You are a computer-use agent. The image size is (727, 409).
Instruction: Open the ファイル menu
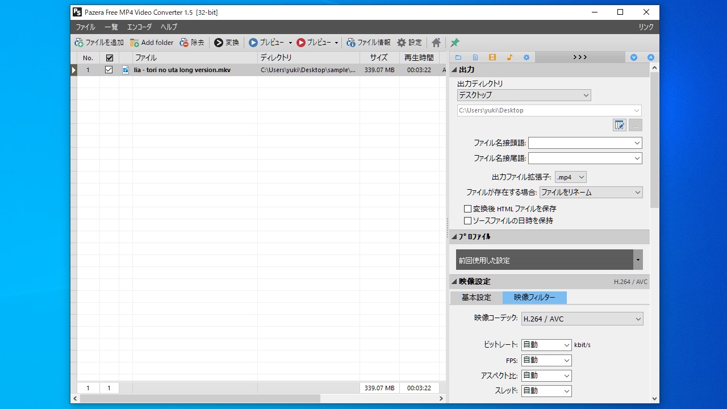coord(86,27)
